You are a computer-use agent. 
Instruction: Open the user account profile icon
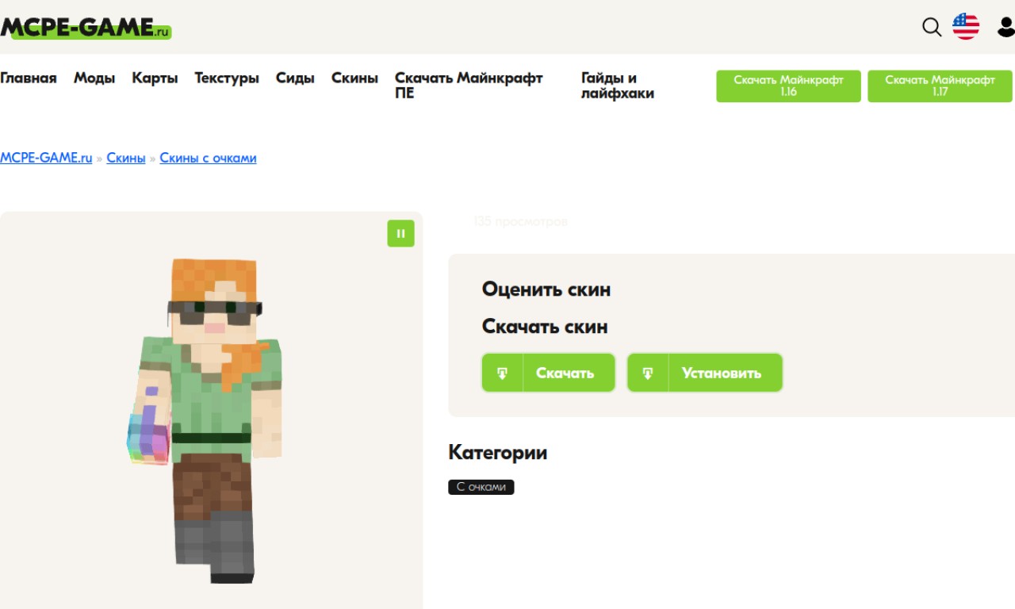tap(1005, 27)
